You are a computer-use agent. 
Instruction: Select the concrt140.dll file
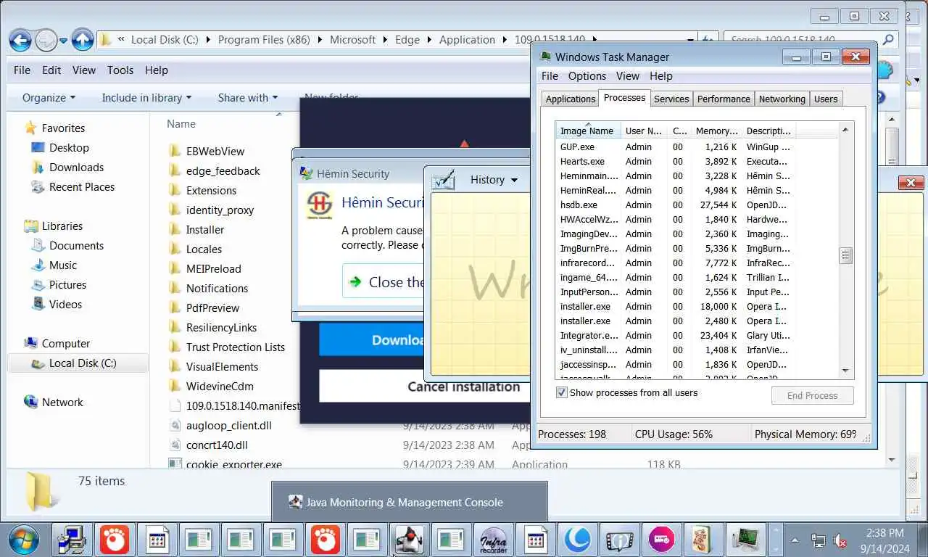217,445
